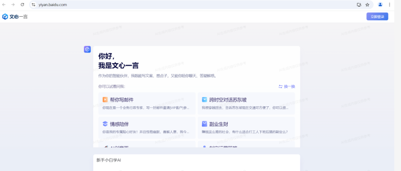Click the purple 副业生财 icon
Screen dimensions: 401x171
(x=205, y=124)
